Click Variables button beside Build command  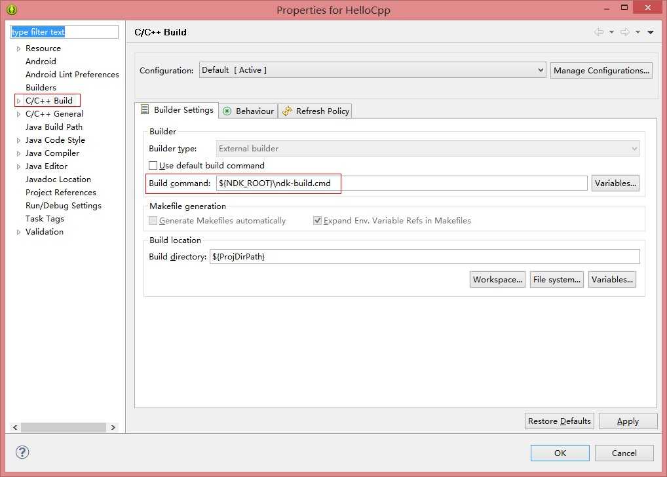(x=615, y=183)
